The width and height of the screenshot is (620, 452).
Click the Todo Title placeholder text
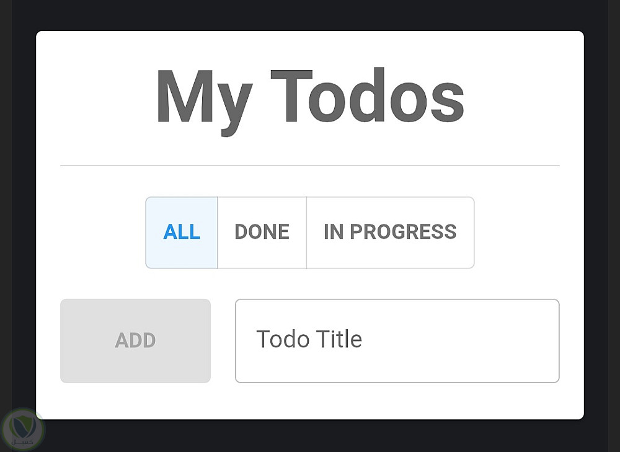click(309, 340)
